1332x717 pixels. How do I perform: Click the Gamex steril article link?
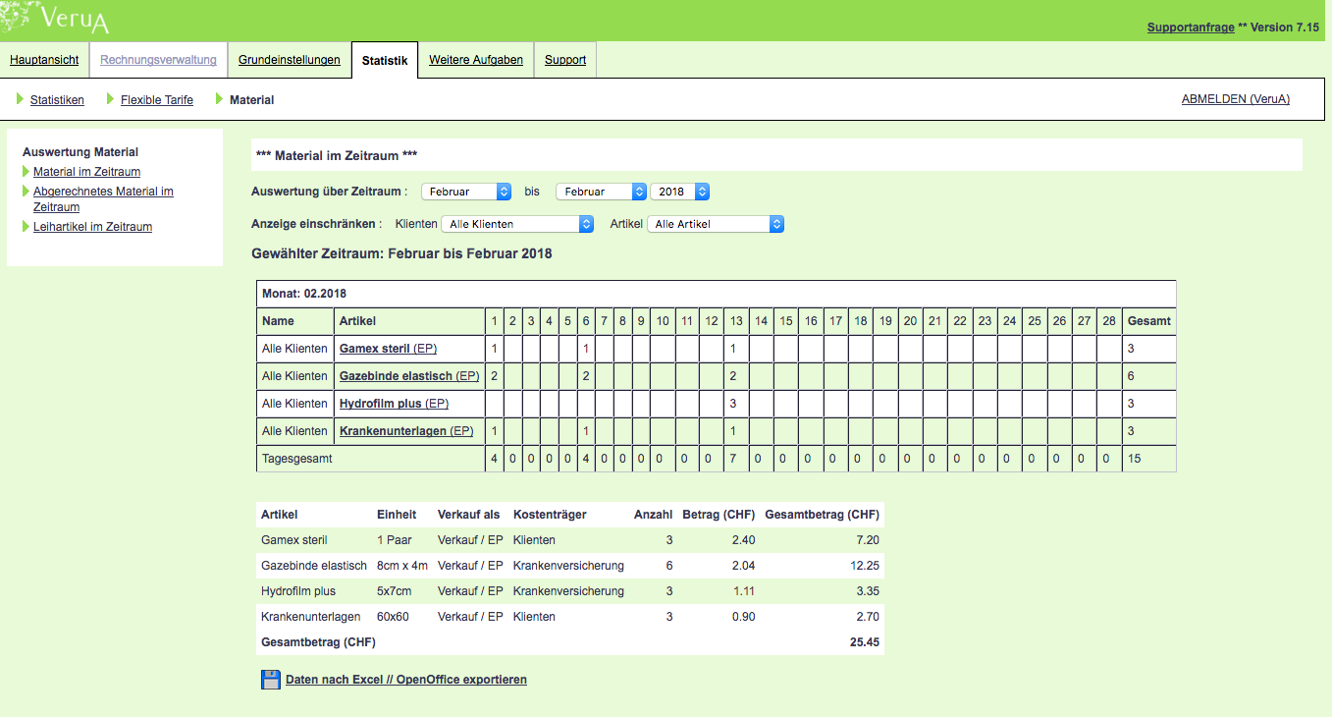point(388,349)
